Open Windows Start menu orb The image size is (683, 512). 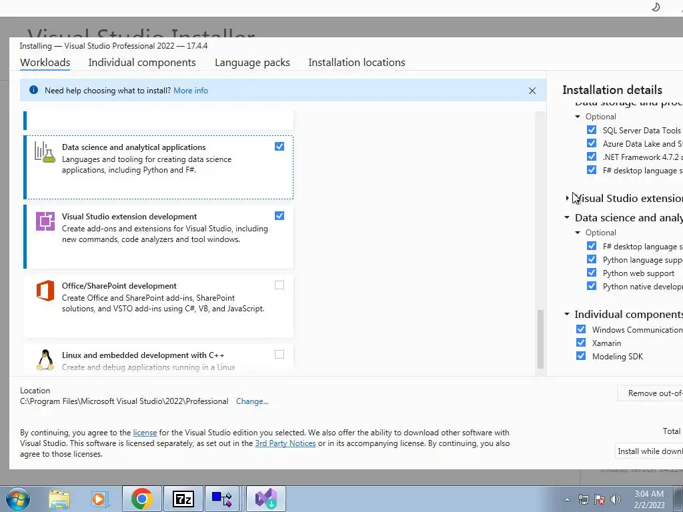tap(17, 499)
